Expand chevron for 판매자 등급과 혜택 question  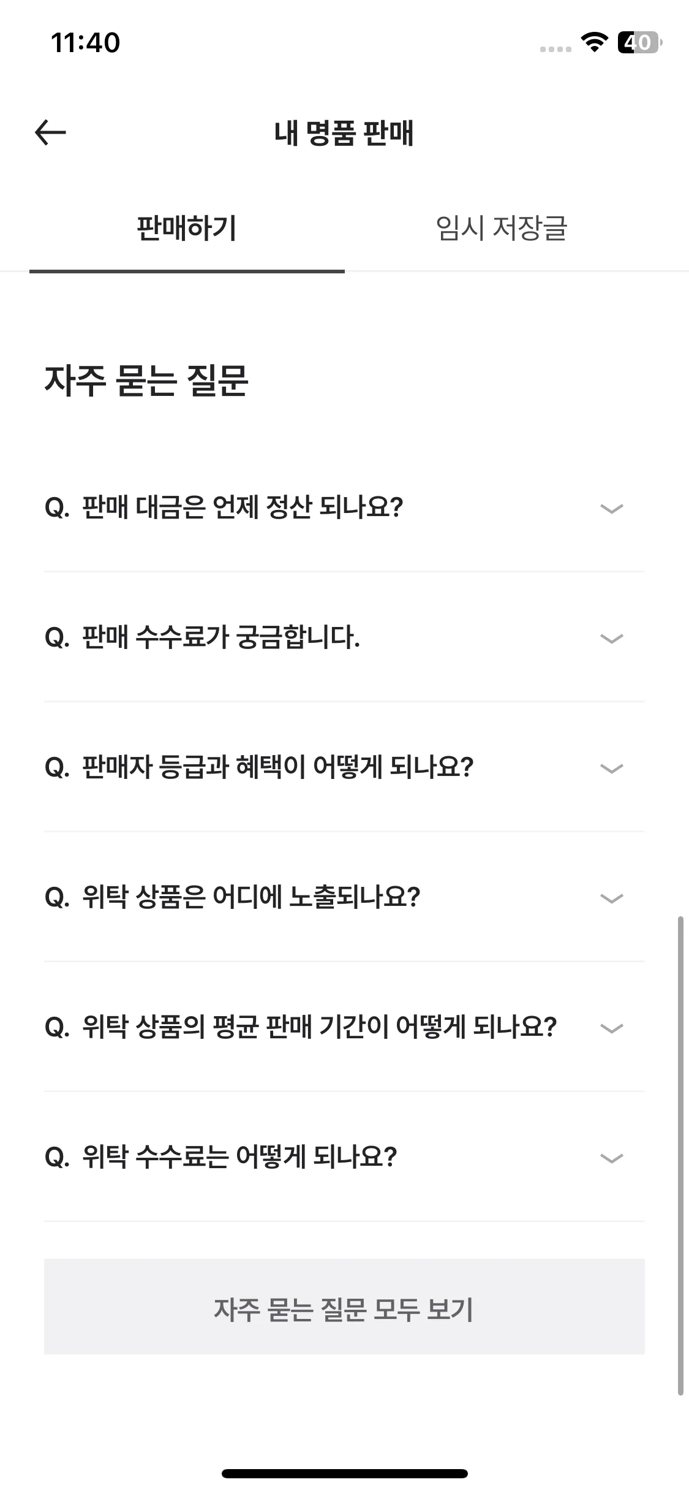(x=612, y=769)
